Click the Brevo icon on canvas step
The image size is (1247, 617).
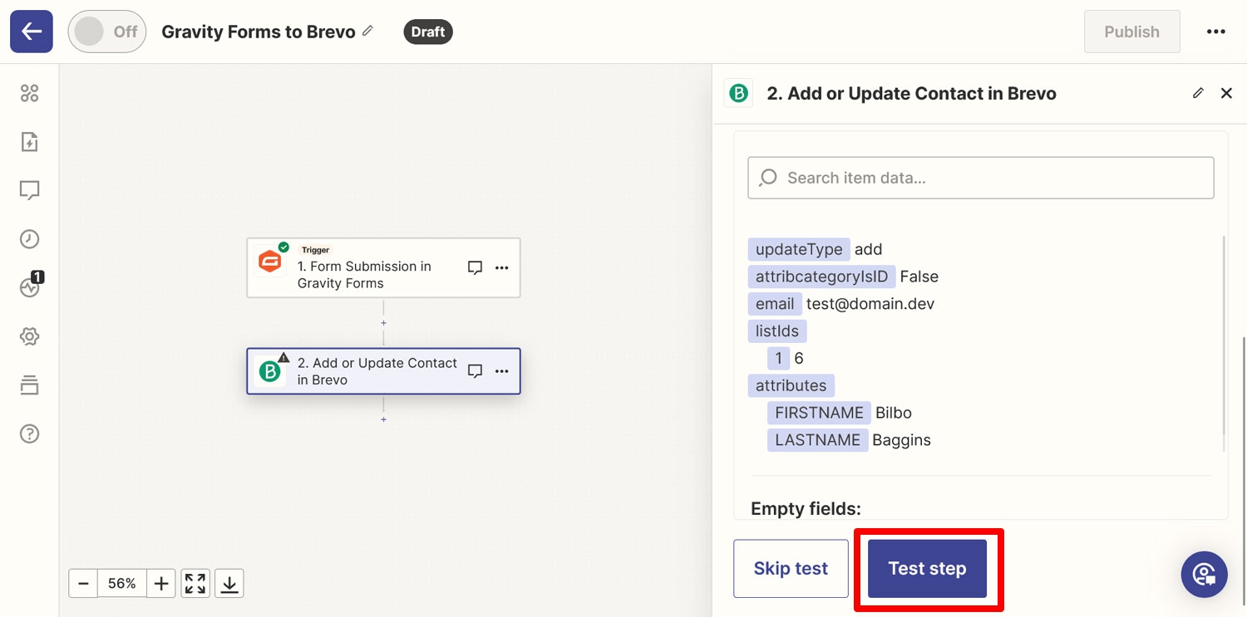[x=269, y=371]
